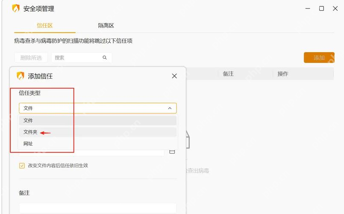The height and width of the screenshot is (214, 344).
Task: Close the 添加信任 dialog
Action: click(x=174, y=76)
